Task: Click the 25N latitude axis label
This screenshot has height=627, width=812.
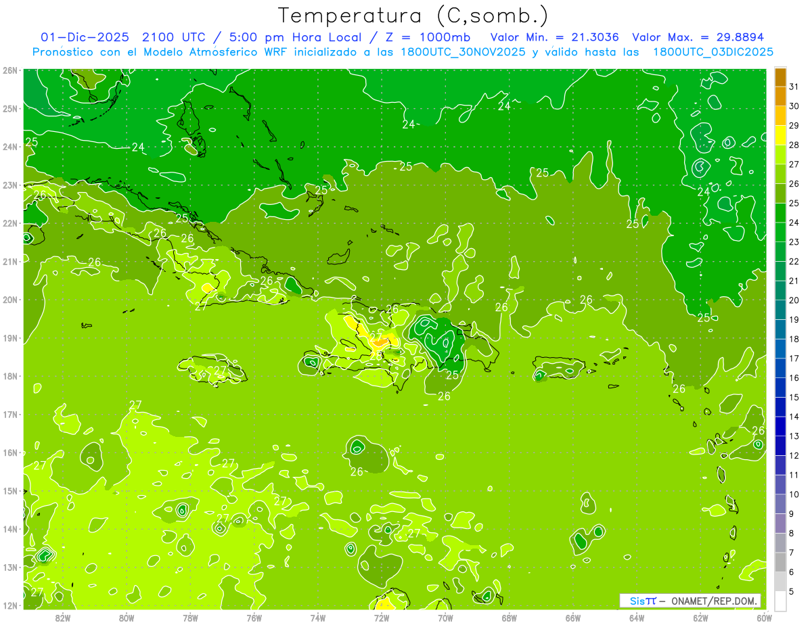Action: pyautogui.click(x=10, y=108)
